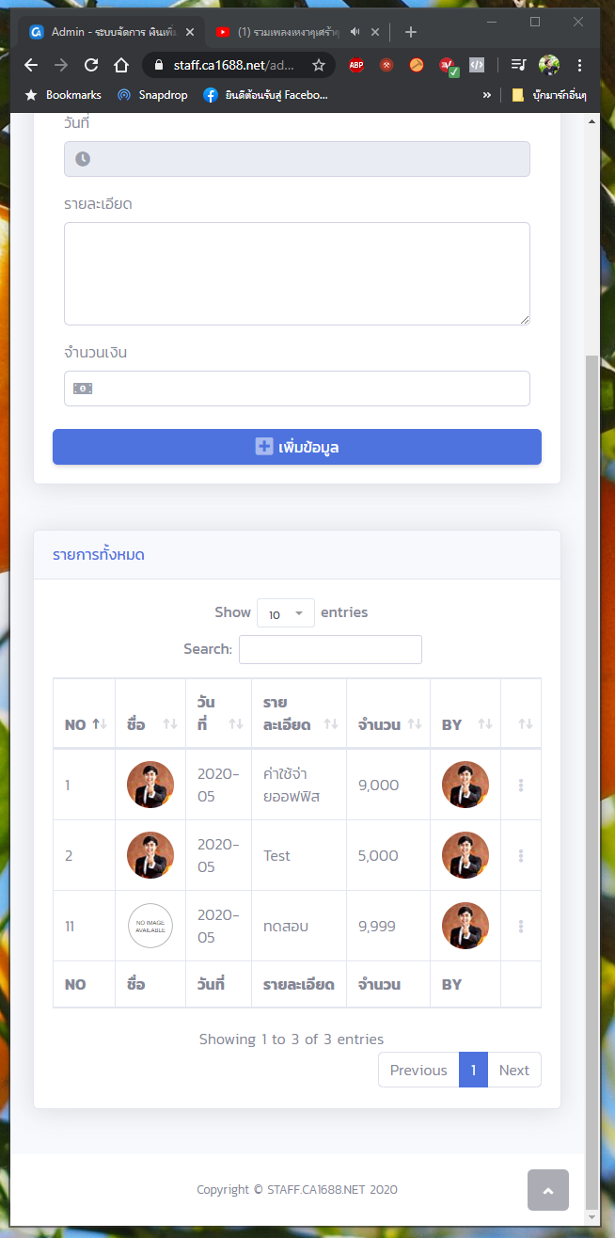Select the Admin ระบบจัดการ tab
The image size is (615, 1238).
pos(111,32)
